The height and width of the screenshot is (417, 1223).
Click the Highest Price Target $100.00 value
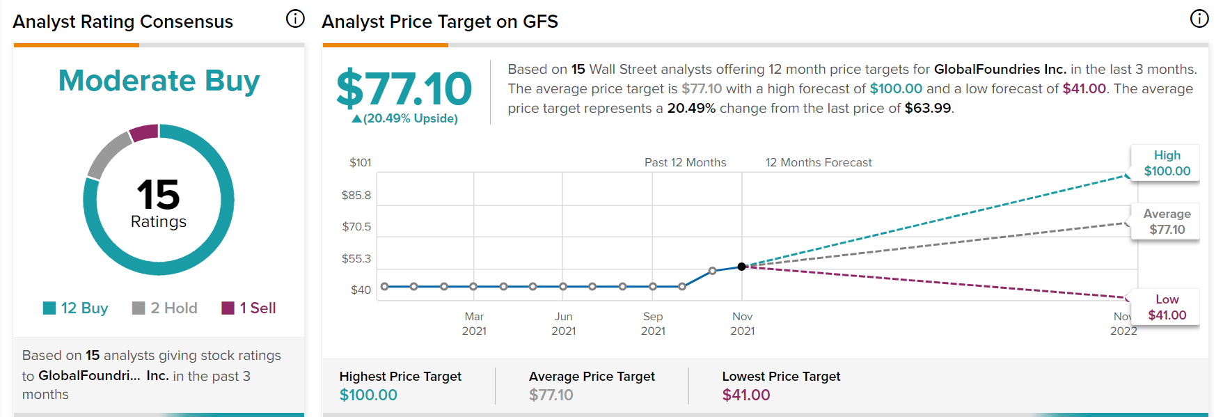point(368,395)
